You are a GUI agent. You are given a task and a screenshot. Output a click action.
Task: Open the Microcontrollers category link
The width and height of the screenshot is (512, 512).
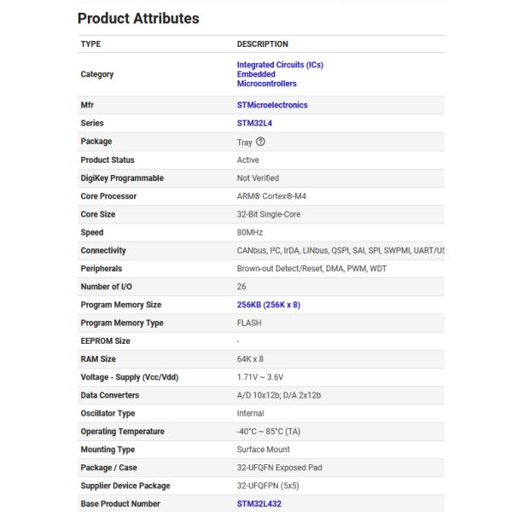(x=266, y=84)
